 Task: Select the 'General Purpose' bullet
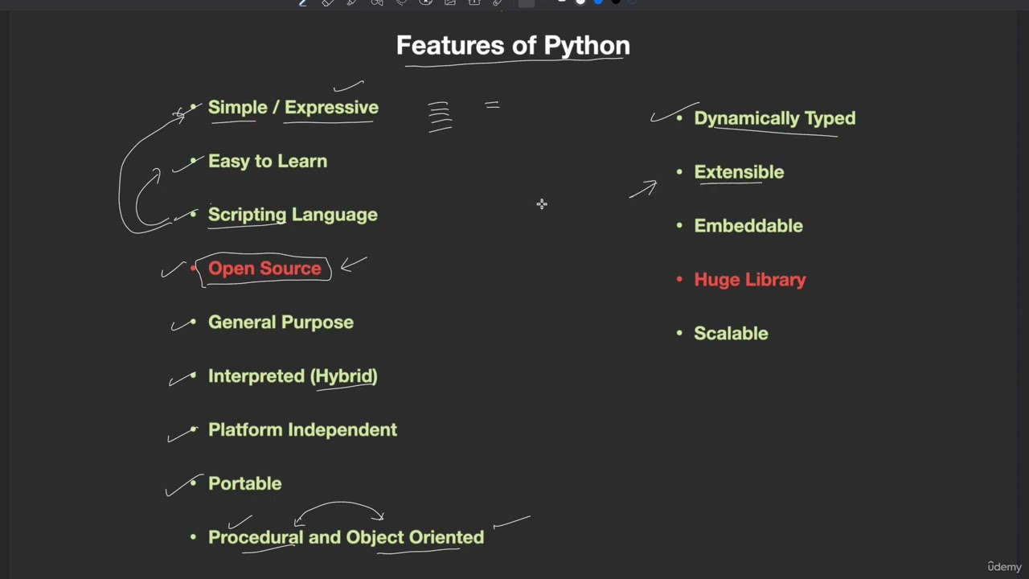pos(281,322)
